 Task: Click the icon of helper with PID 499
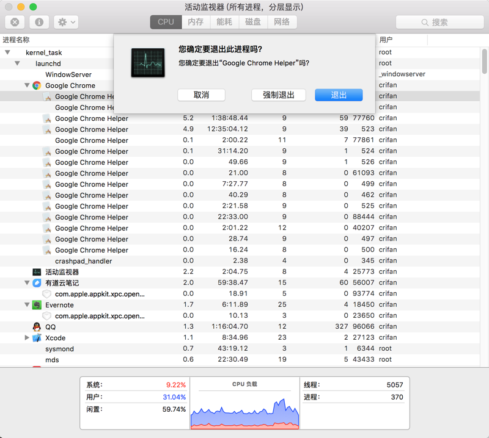click(47, 184)
